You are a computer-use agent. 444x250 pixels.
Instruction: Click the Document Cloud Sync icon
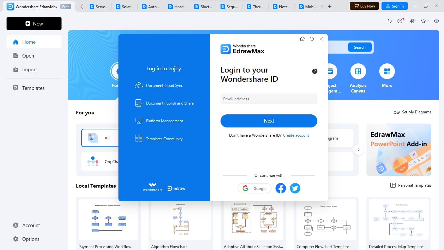click(x=139, y=86)
